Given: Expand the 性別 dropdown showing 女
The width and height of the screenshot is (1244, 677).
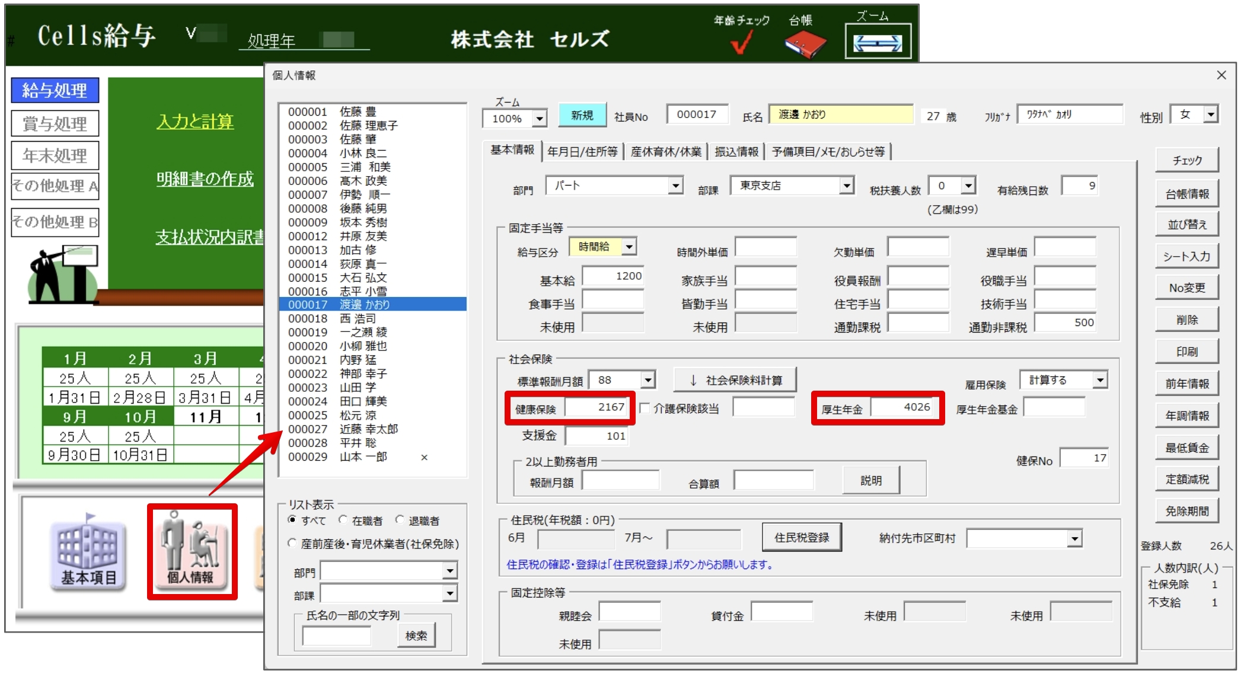Looking at the screenshot, I should [x=1211, y=114].
